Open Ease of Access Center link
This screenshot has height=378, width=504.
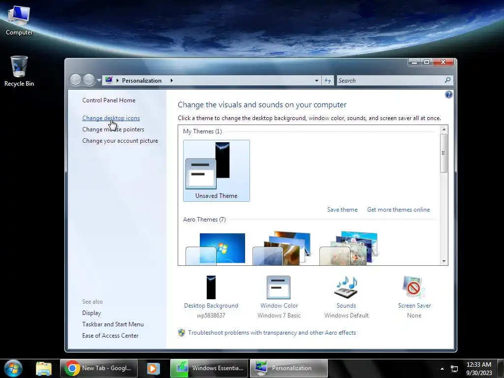(x=110, y=336)
